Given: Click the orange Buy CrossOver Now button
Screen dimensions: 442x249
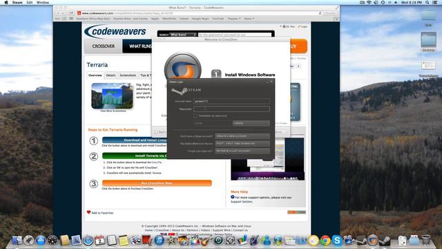Looking at the screenshot, I should pos(157,183).
